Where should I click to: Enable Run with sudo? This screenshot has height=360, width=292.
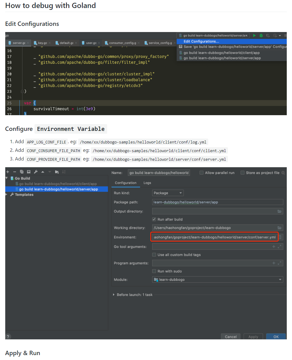tap(154, 271)
